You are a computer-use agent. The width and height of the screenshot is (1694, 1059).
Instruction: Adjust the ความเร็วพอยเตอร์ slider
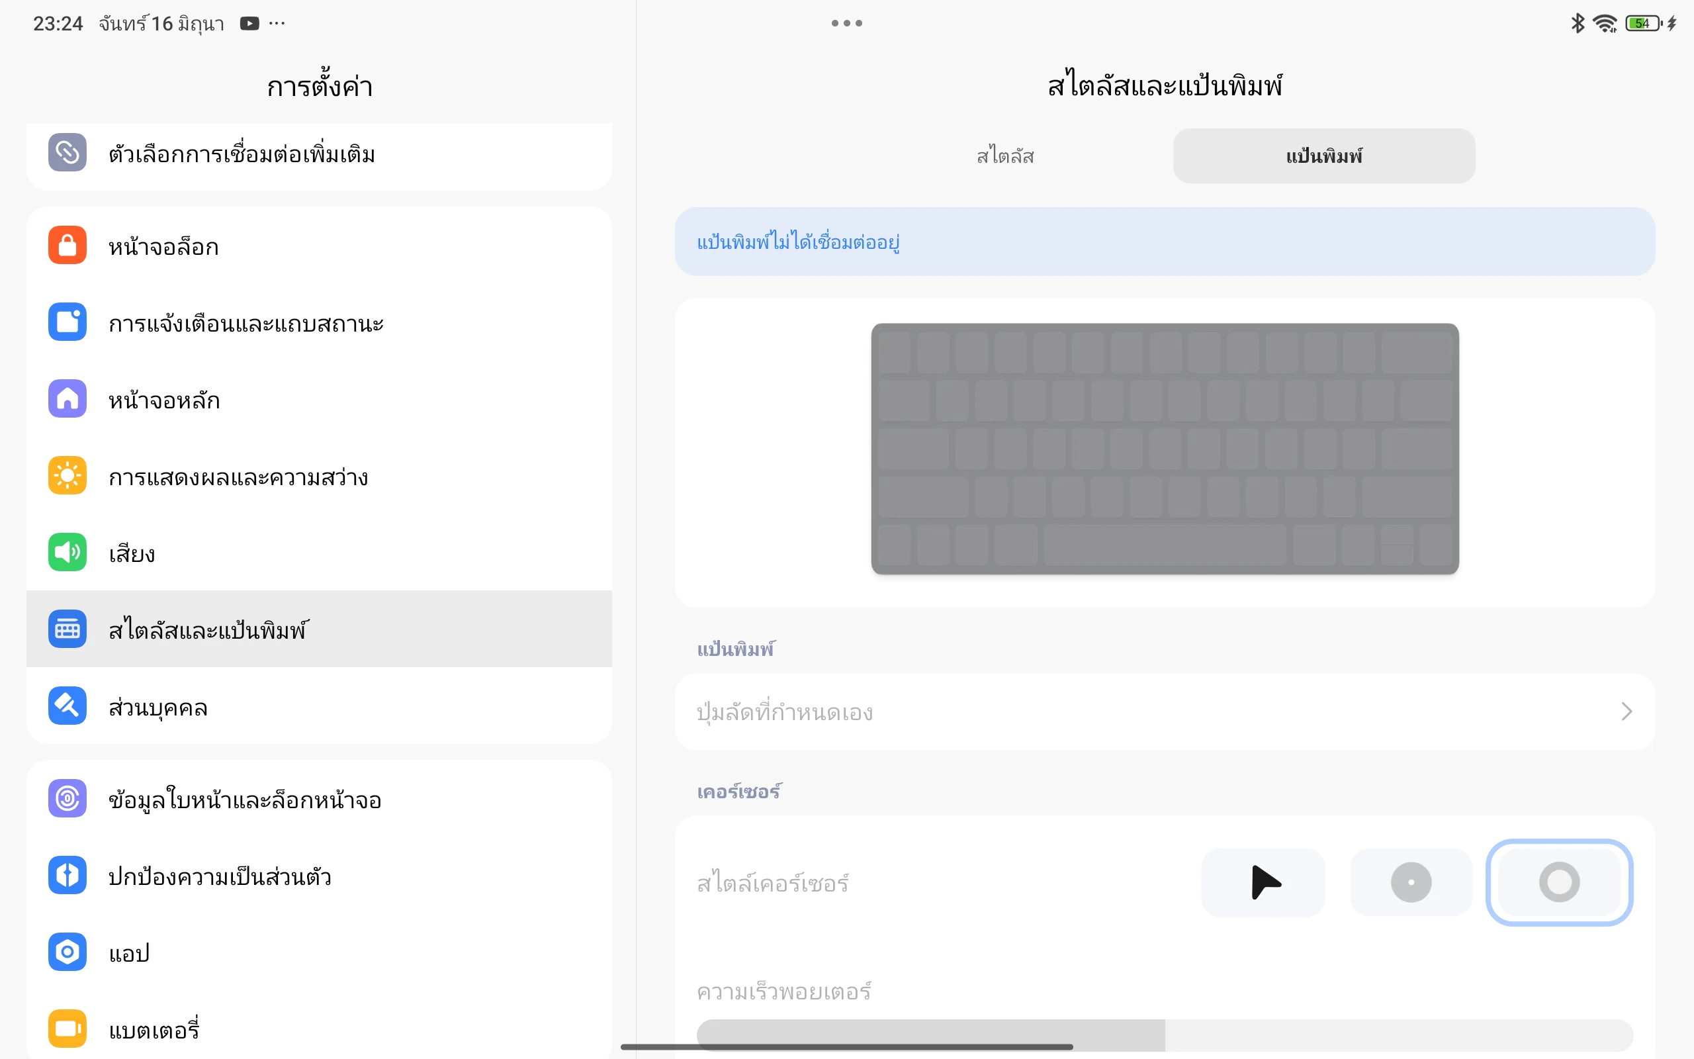(1165, 1035)
